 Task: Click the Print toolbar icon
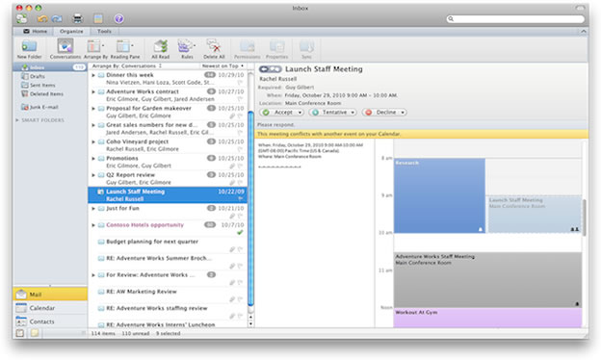tap(78, 18)
